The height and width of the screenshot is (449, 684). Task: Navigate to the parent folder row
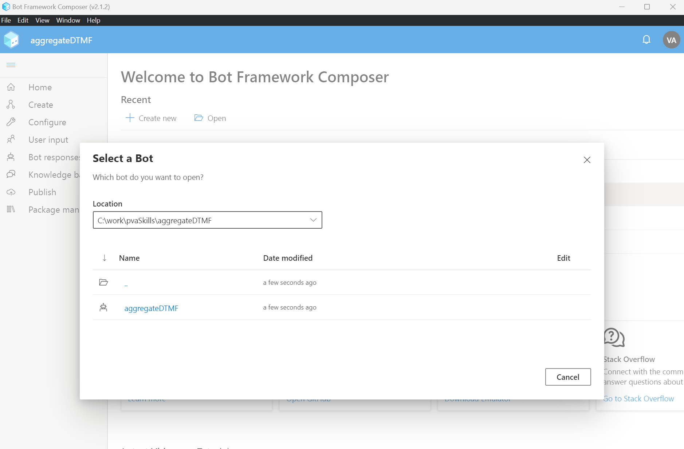click(126, 283)
